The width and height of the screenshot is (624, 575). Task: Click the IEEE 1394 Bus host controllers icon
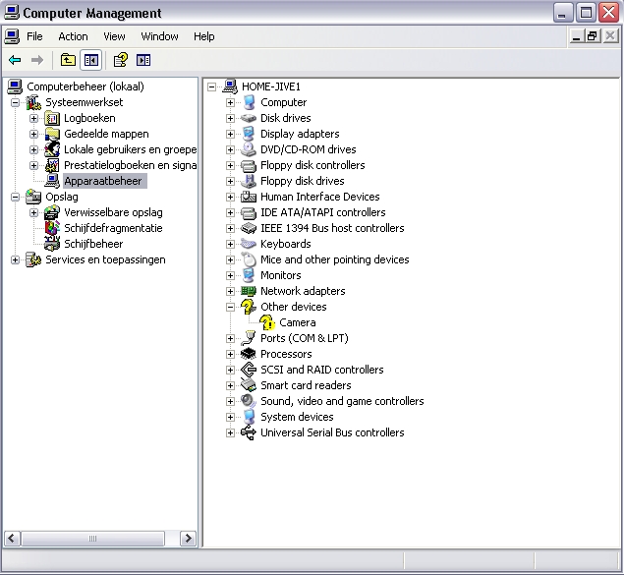[249, 228]
